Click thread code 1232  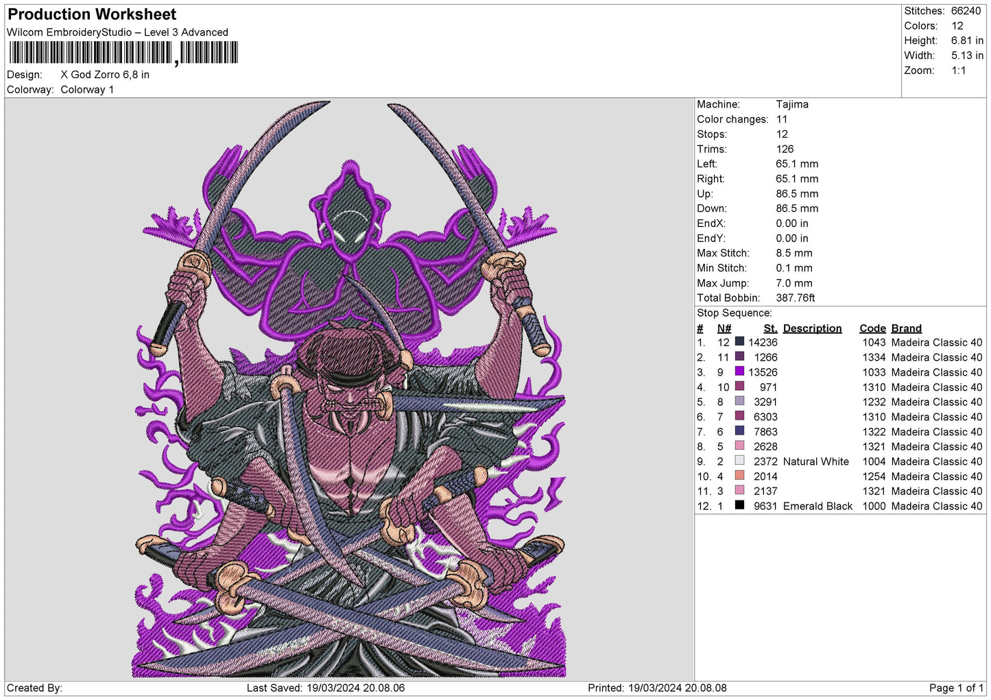point(874,402)
